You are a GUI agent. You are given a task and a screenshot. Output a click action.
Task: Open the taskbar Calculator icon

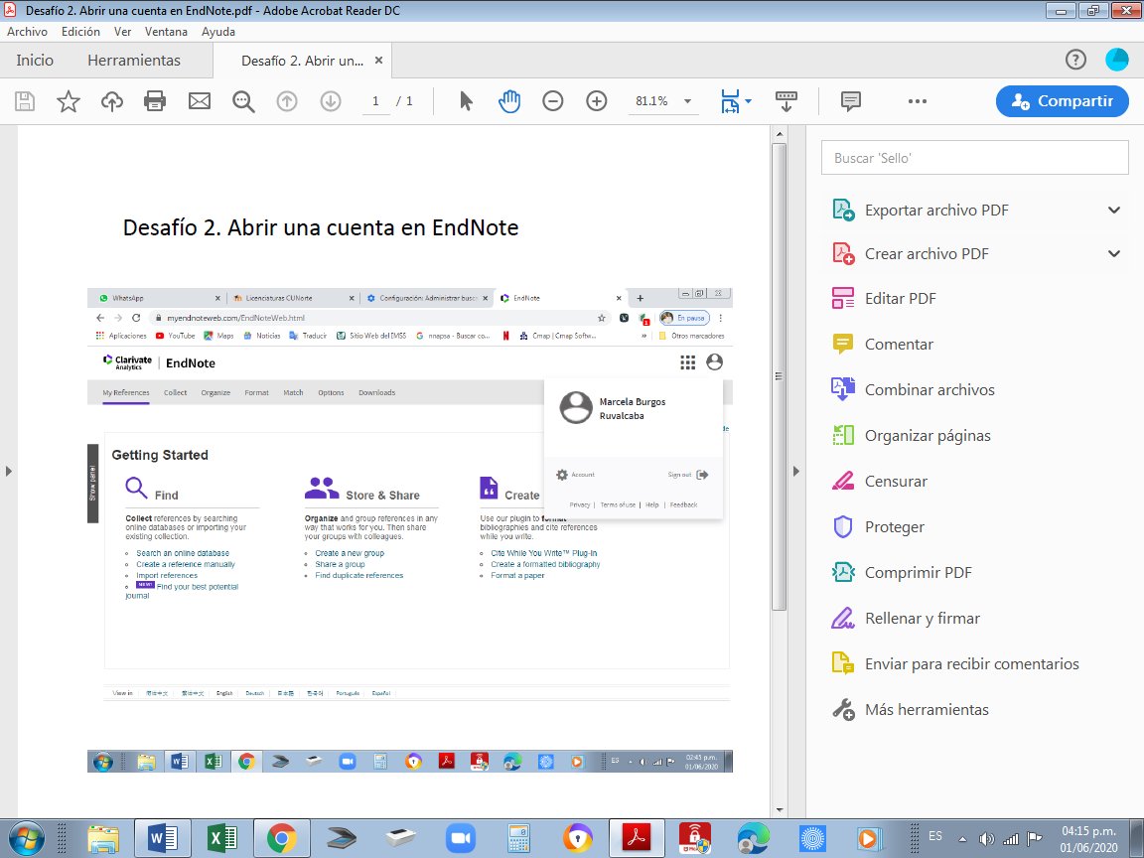coord(519,838)
